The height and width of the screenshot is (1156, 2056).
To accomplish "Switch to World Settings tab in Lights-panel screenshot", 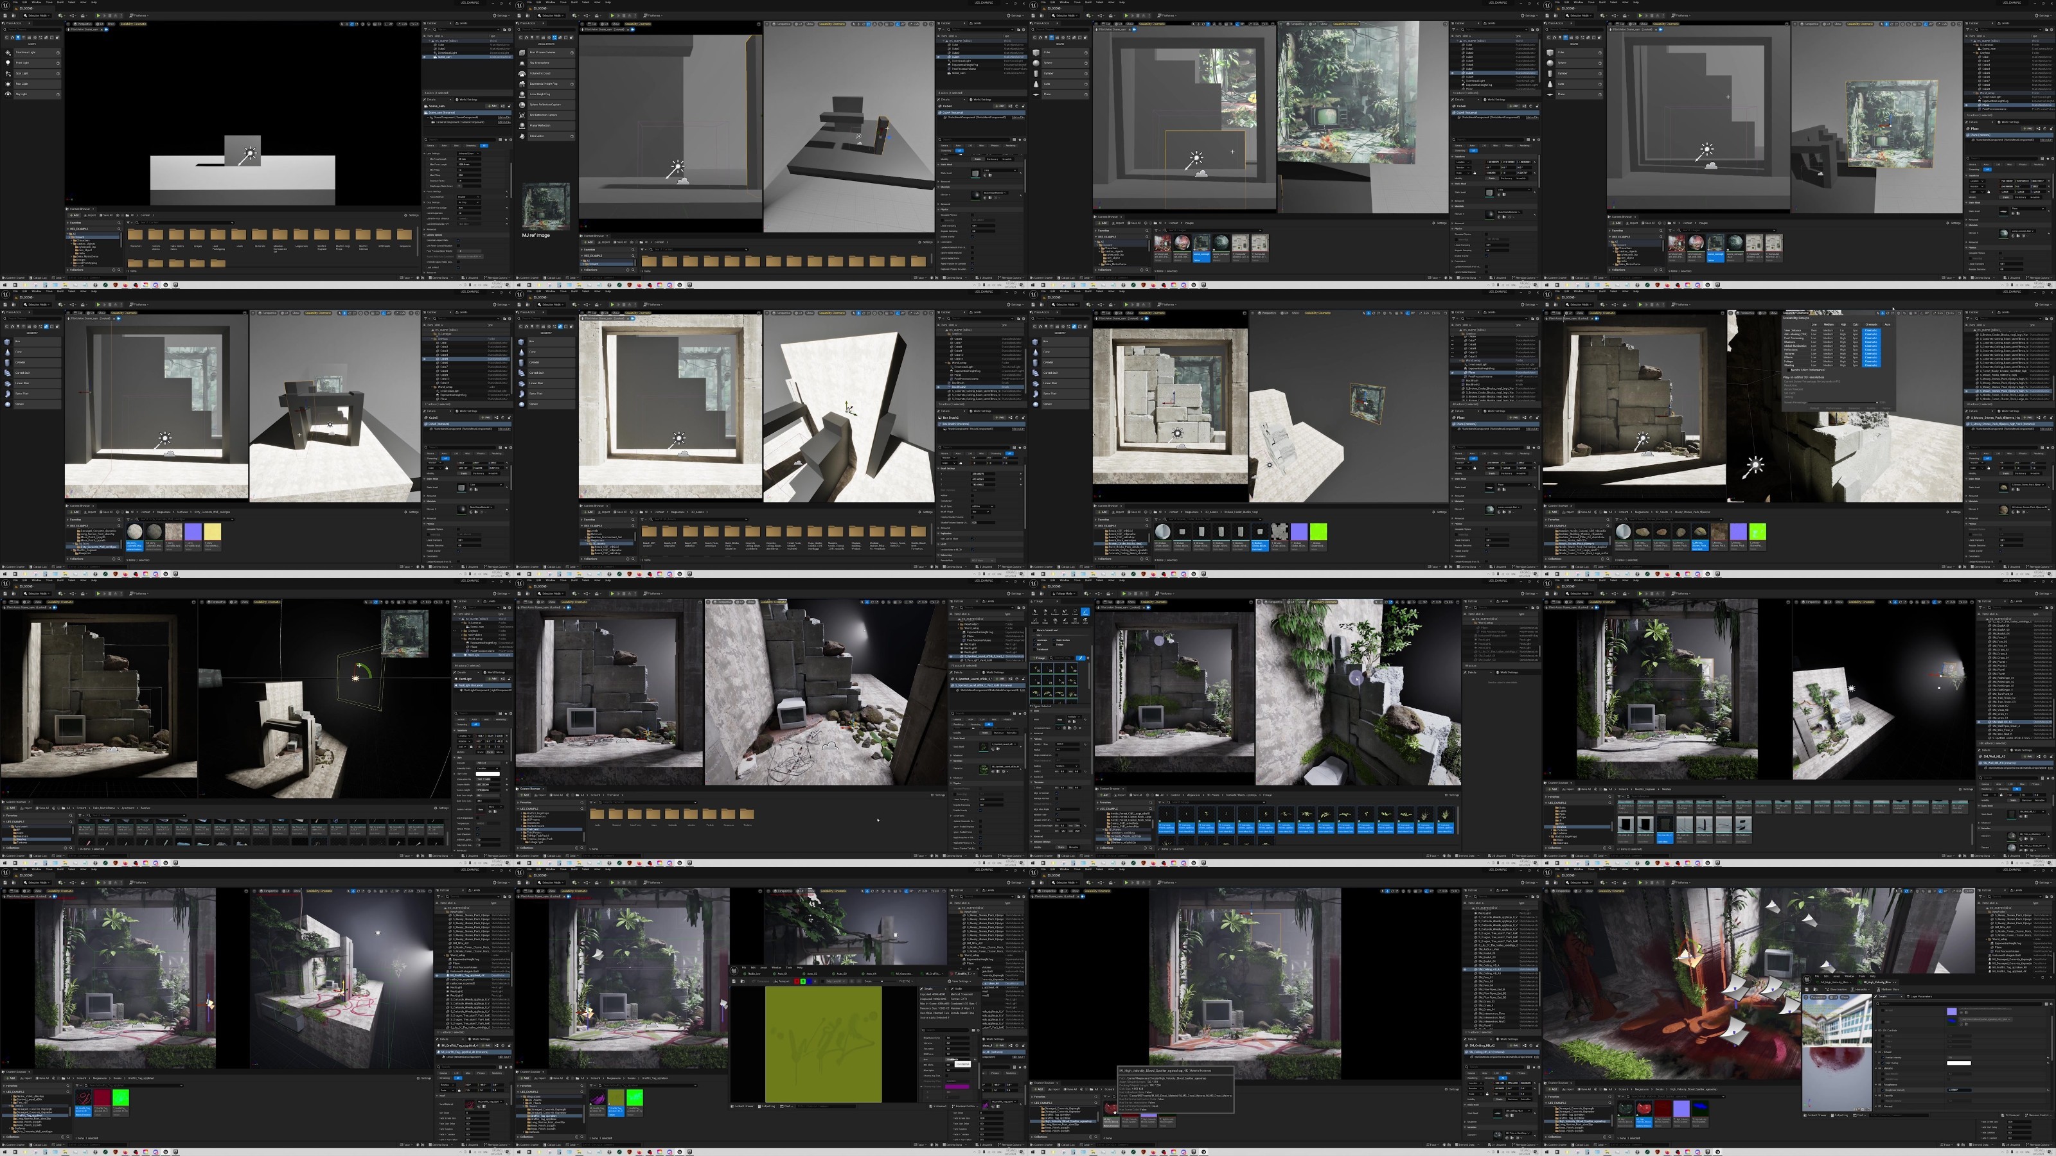I will pos(467,100).
